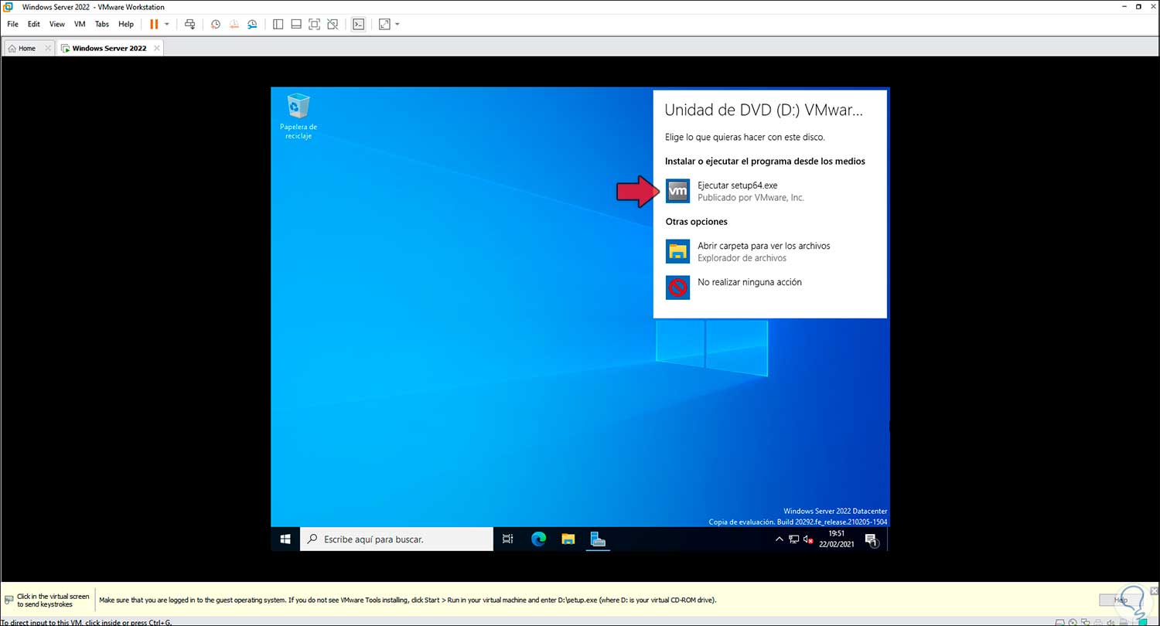Open Task View on the guest taskbar
Screen dimensions: 1160x626
(x=508, y=539)
